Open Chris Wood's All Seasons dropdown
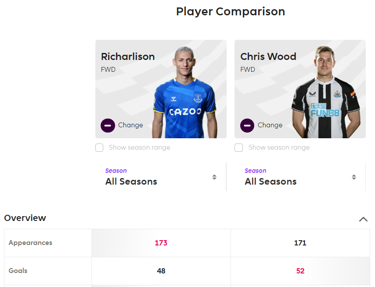This screenshot has width=375, height=287. pyautogui.click(x=300, y=177)
